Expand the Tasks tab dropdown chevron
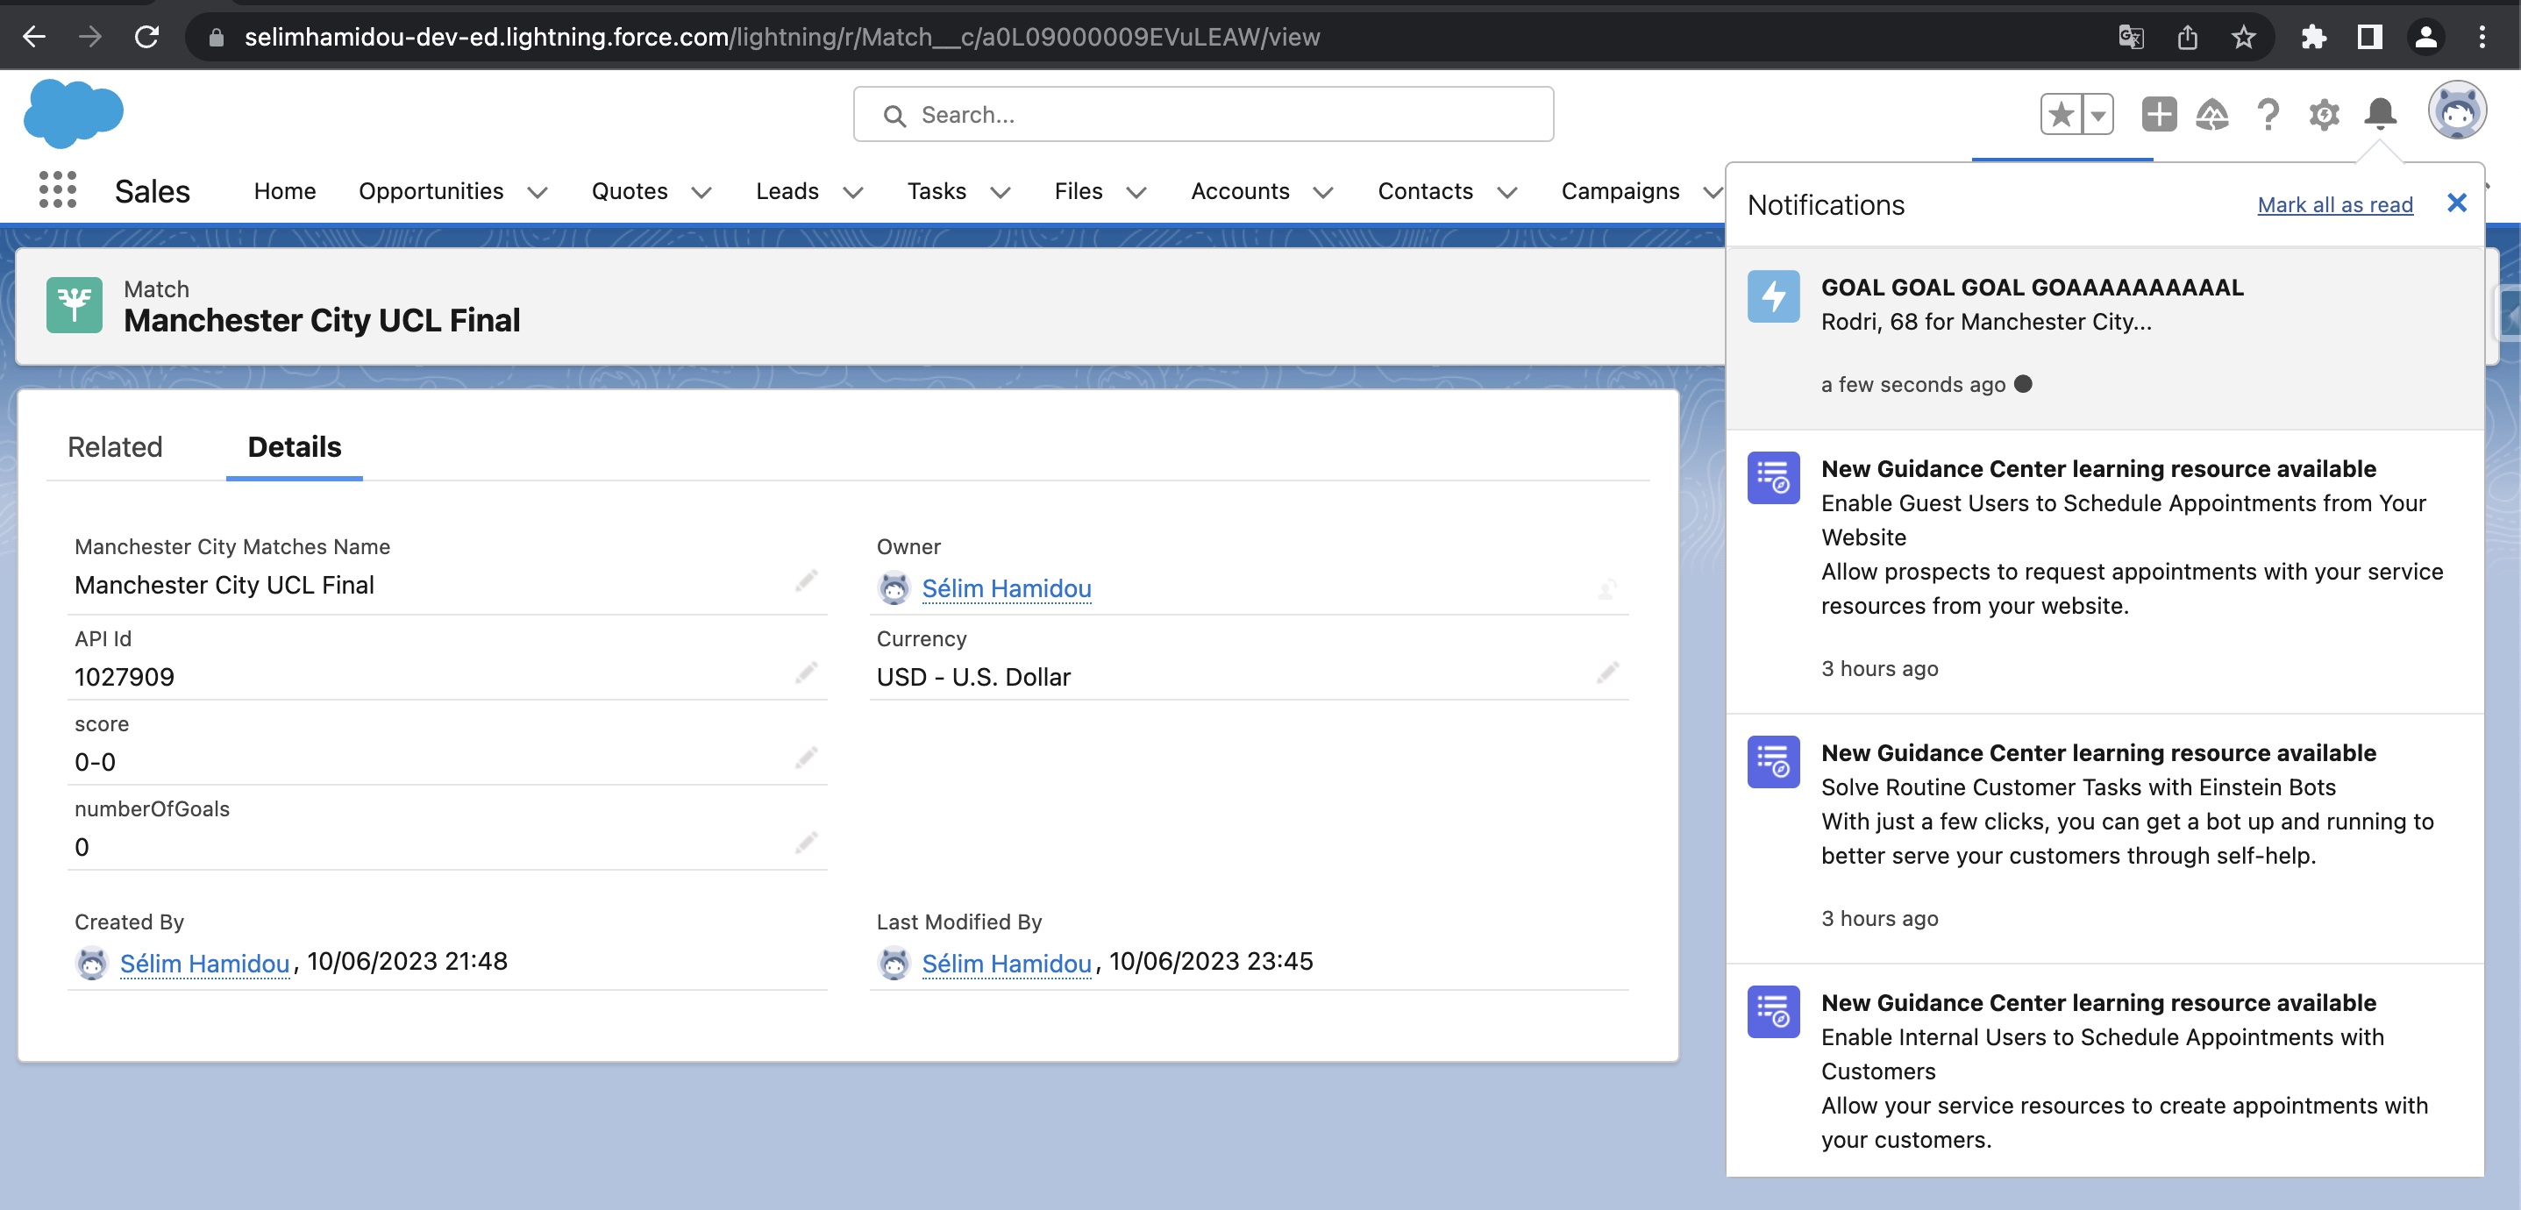Viewport: 2521px width, 1210px height. click(1000, 193)
